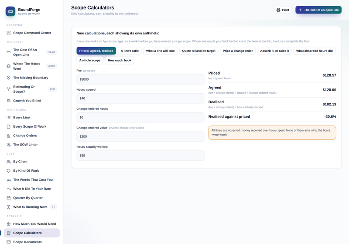Click plus icon in cost button
The height and width of the screenshot is (244, 349).
tap(300, 10)
